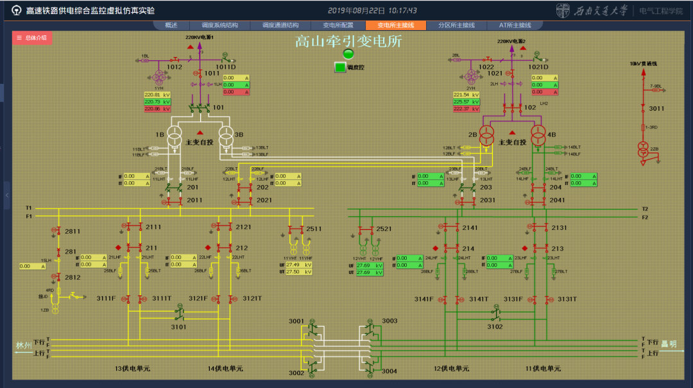
Task: Expand the 总体介绍 hamburger menu
Action: pyautogui.click(x=19, y=38)
